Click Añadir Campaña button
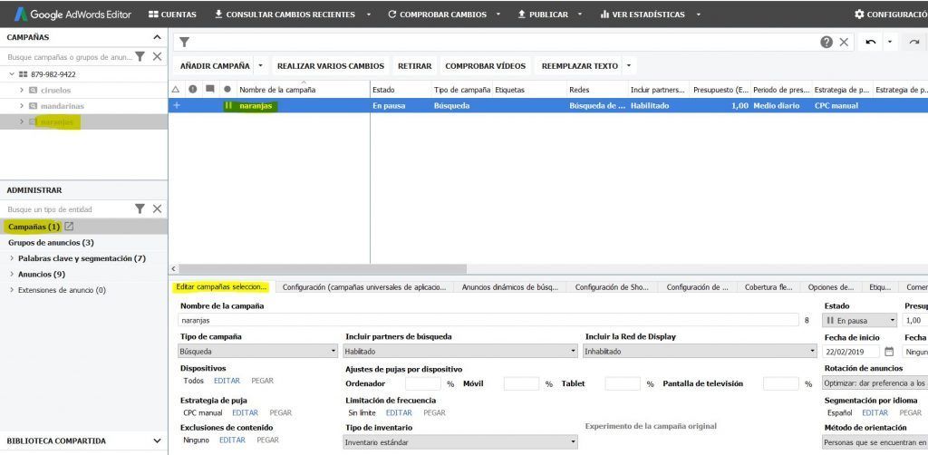The width and height of the screenshot is (928, 455). (x=215, y=66)
